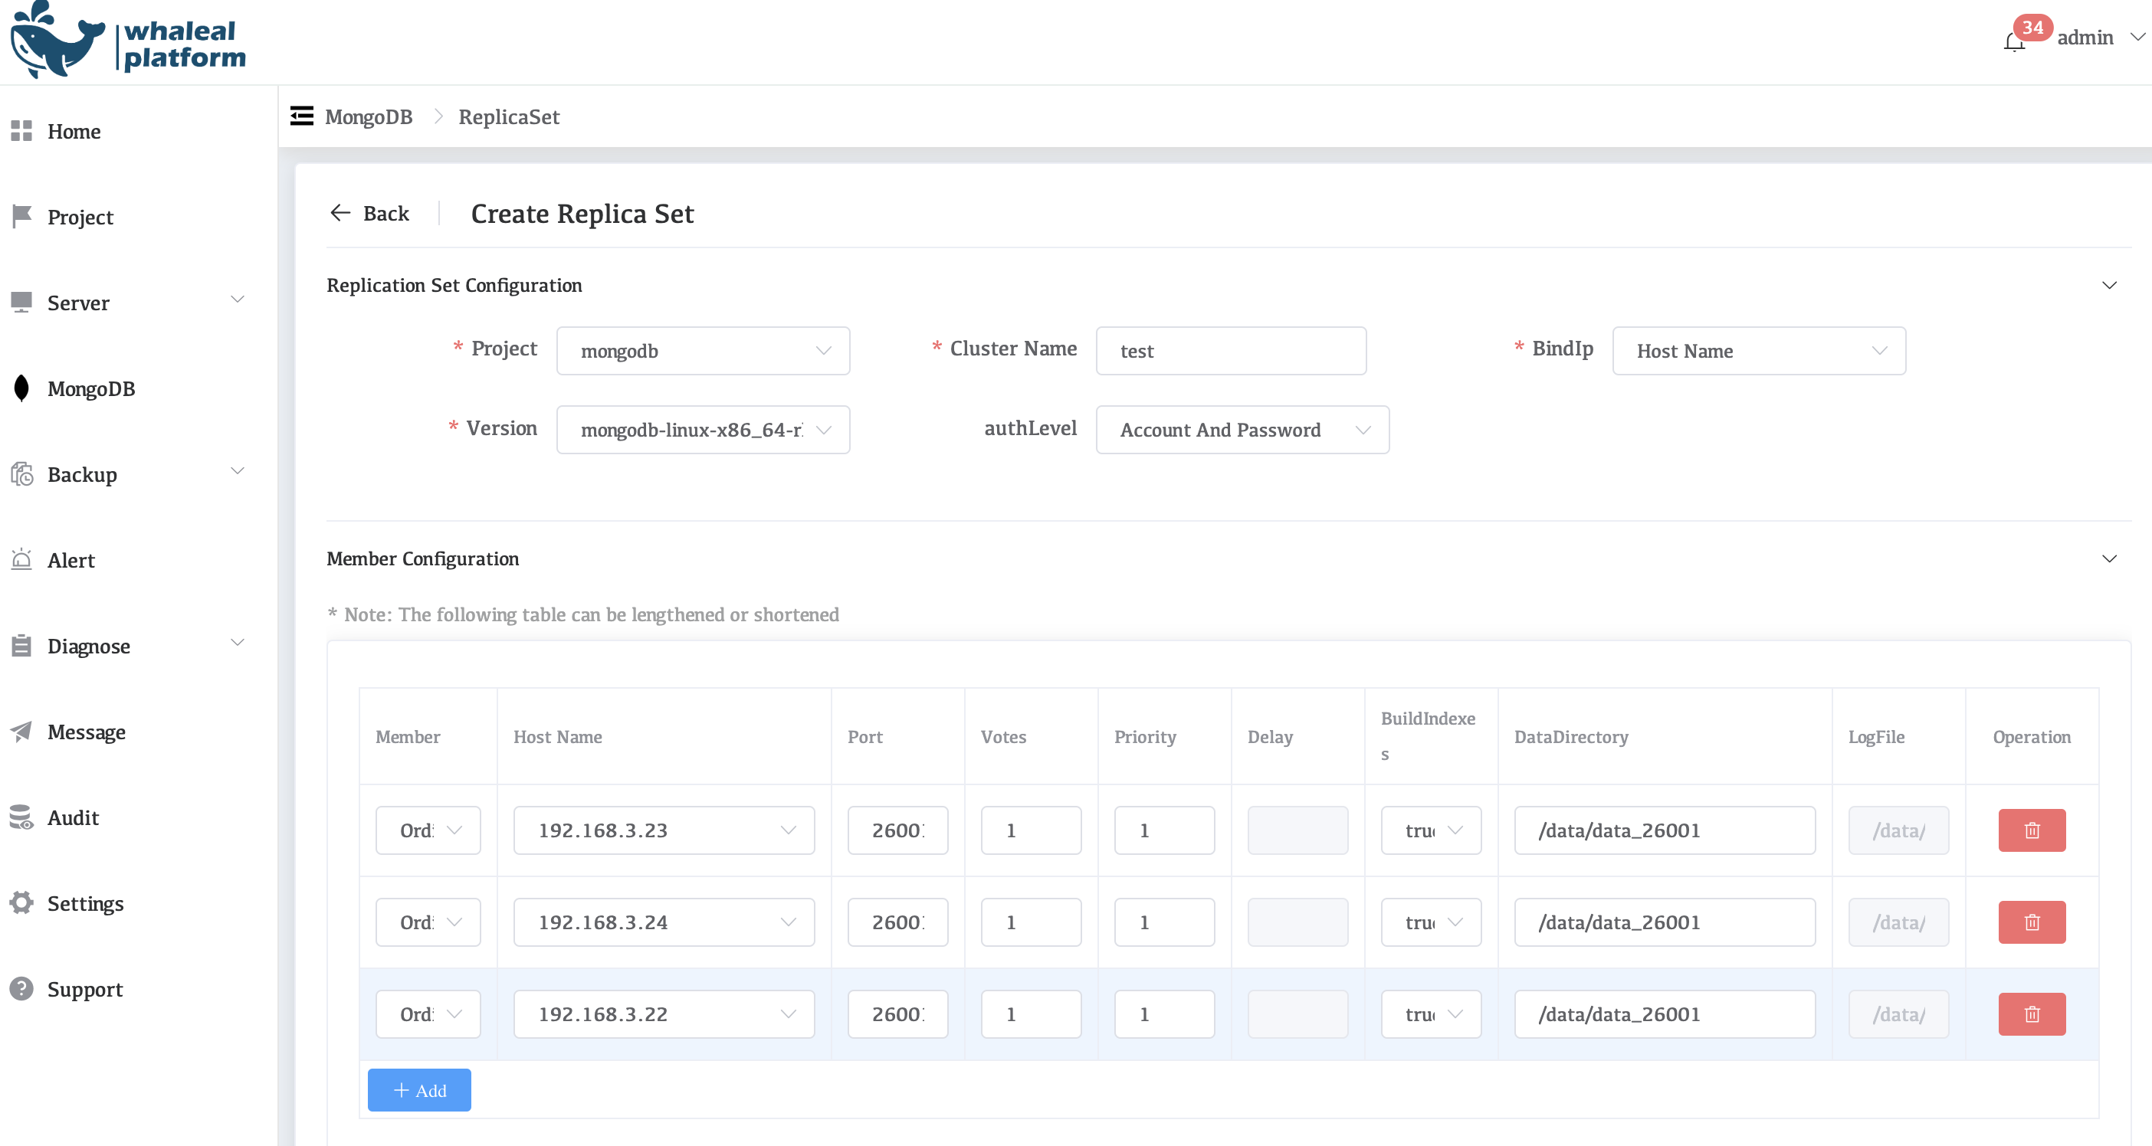Toggle sidebar with the collapse menu icon
Image resolution: width=2152 pixels, height=1146 pixels.
pyautogui.click(x=302, y=116)
